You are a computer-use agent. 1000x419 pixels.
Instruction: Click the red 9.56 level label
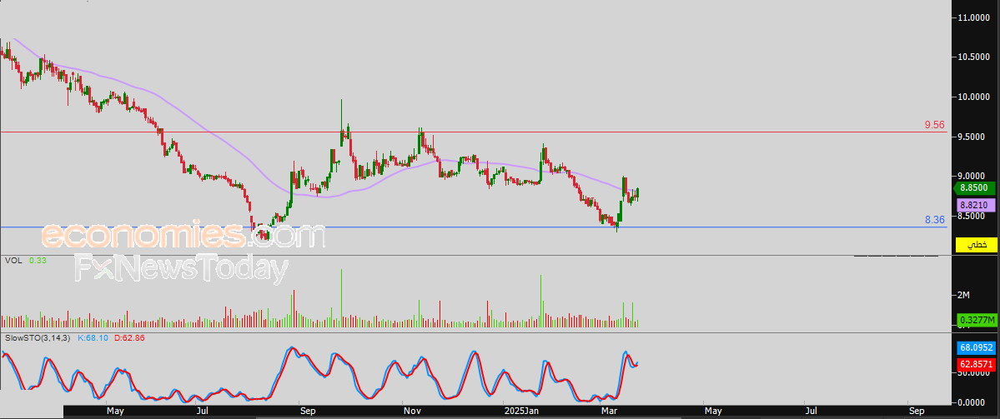point(934,125)
